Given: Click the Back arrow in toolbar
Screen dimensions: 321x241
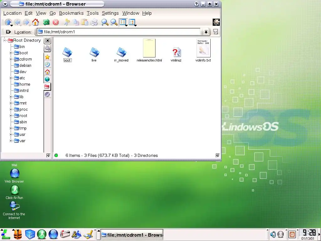Looking at the screenshot, I should (x=18, y=22).
